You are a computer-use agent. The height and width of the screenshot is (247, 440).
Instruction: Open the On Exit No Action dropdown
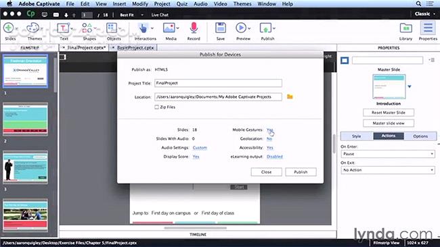tap(387, 170)
